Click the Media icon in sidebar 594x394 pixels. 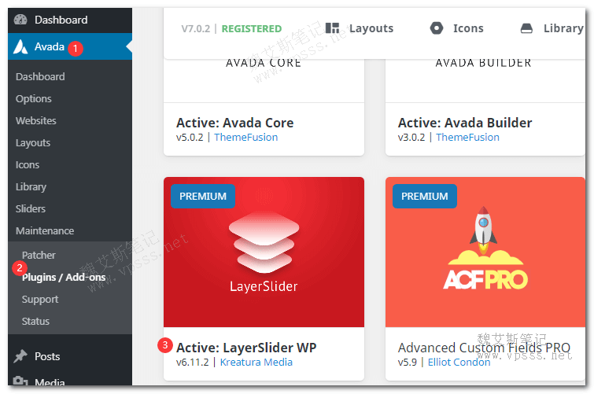pyautogui.click(x=21, y=383)
